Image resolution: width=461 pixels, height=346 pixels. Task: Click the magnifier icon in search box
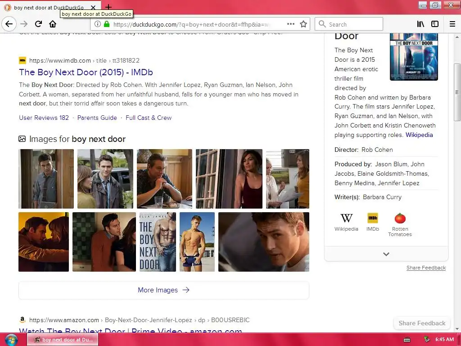(x=322, y=24)
